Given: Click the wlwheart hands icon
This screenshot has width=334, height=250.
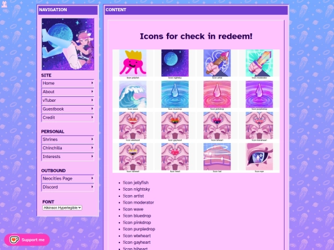Looking at the screenshot, I should (133, 125).
